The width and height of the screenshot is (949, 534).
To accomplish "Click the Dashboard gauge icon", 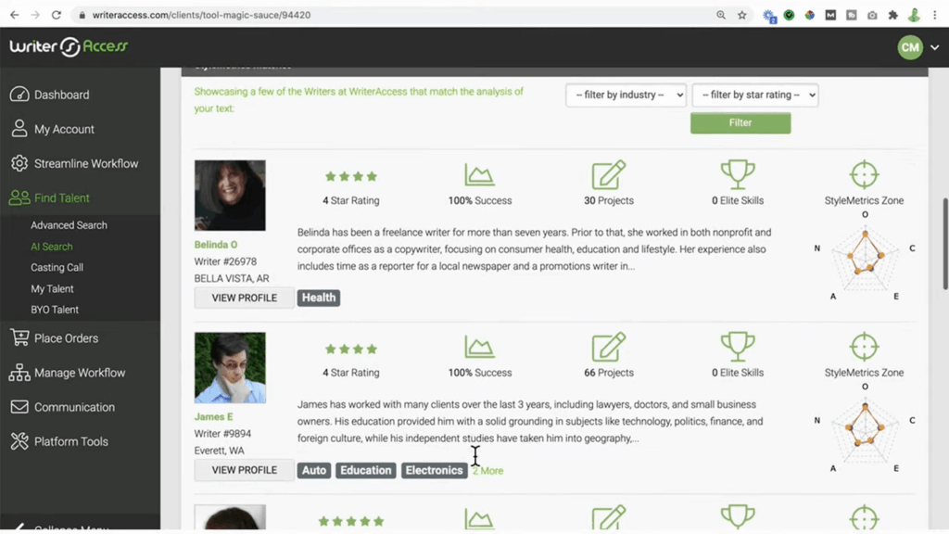I will coord(19,95).
